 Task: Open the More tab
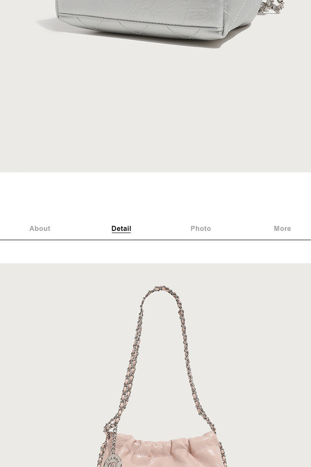tap(282, 229)
